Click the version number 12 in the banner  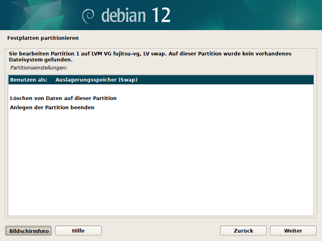click(161, 15)
